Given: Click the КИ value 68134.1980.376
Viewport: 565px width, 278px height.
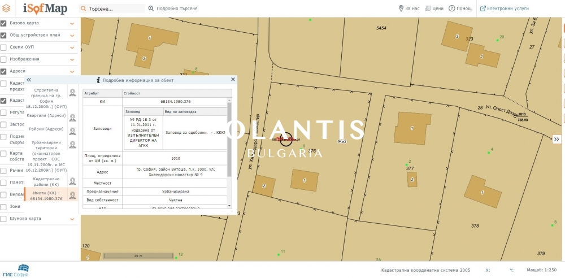Looking at the screenshot, I should click(176, 102).
